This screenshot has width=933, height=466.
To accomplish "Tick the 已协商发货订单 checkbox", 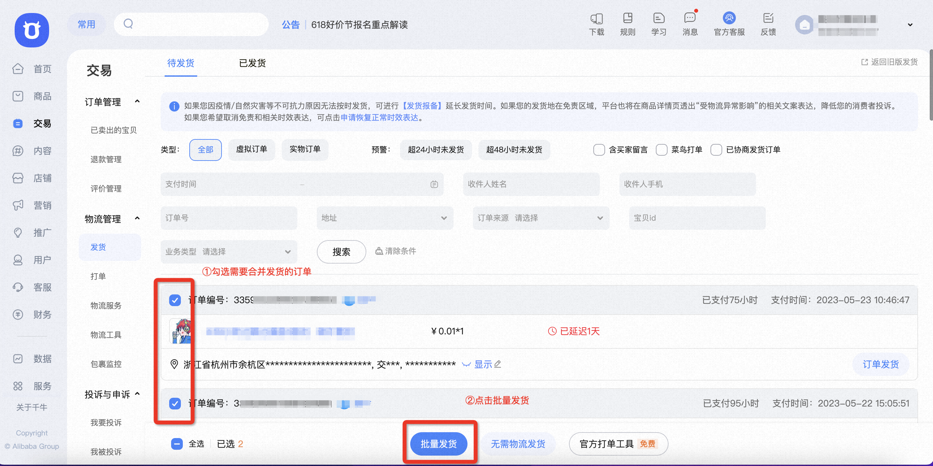I will point(716,149).
